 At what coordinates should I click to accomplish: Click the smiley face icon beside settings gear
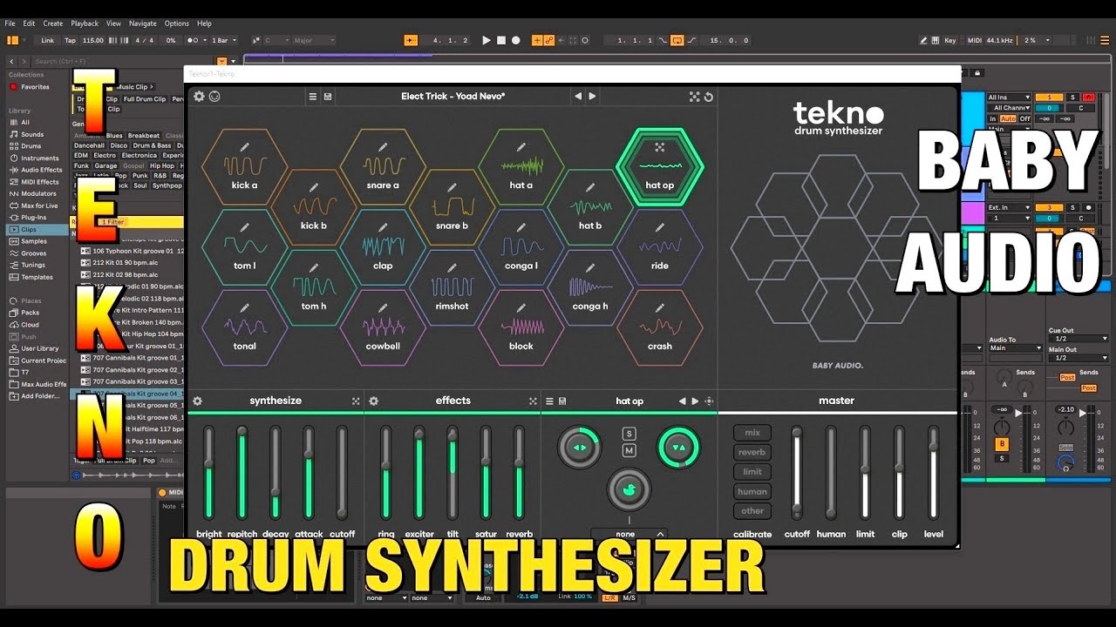(214, 97)
